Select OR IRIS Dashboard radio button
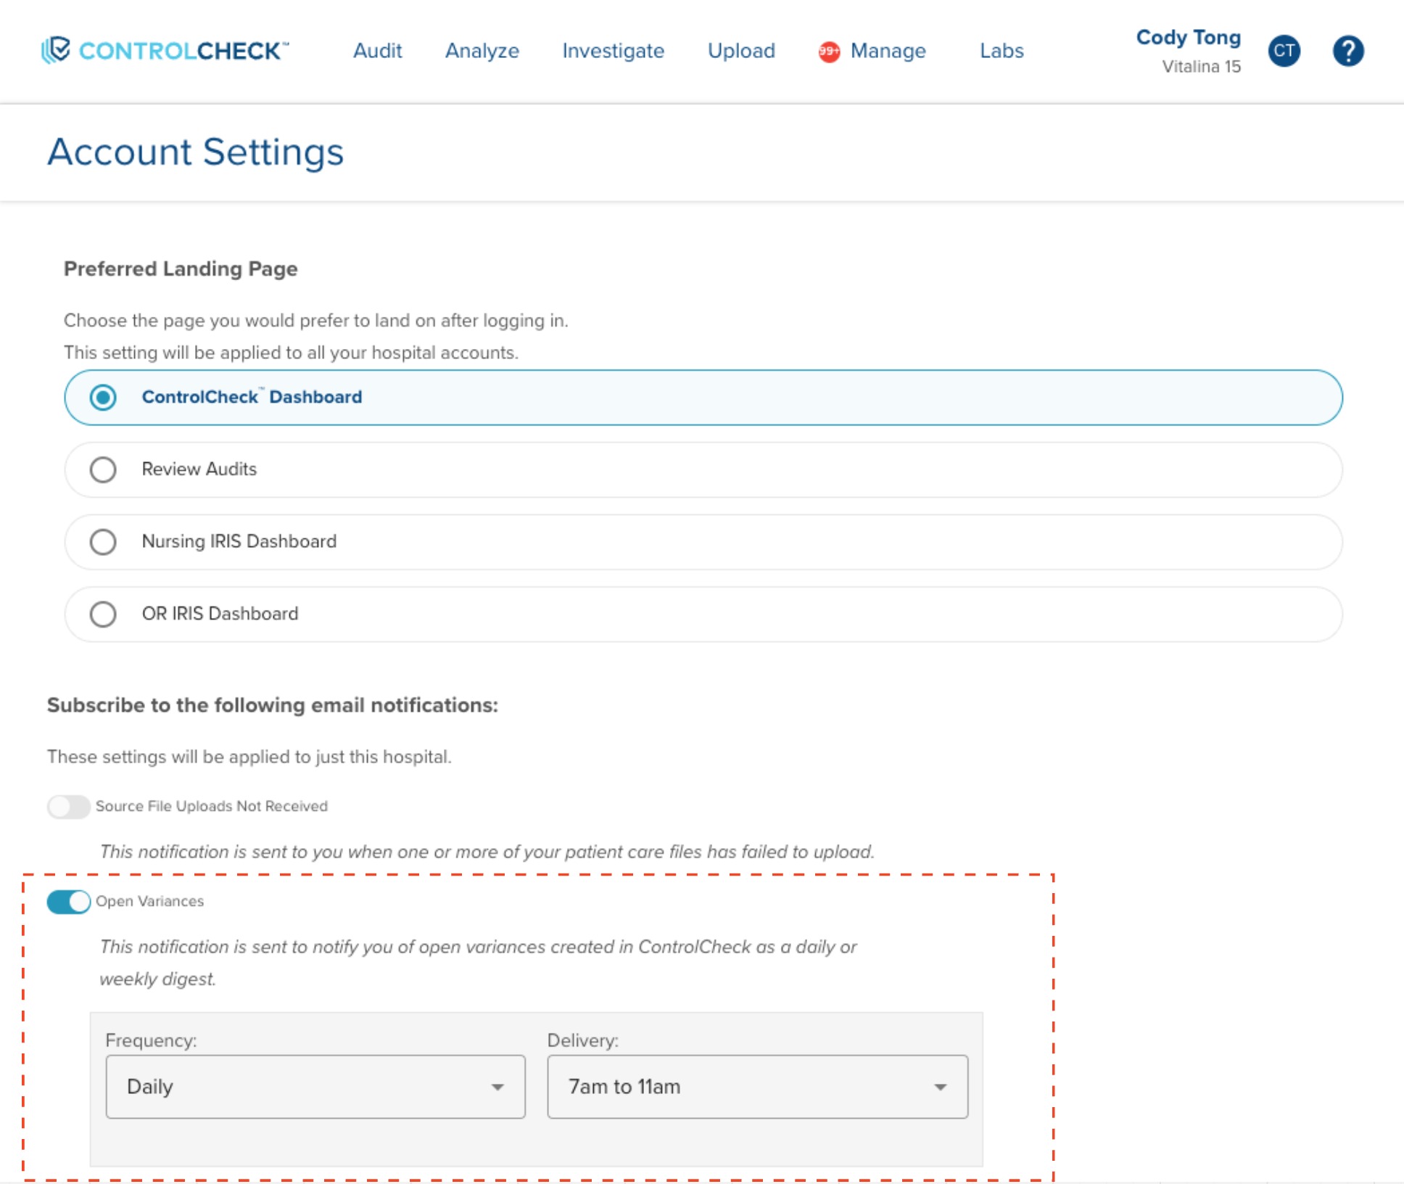 [x=103, y=614]
